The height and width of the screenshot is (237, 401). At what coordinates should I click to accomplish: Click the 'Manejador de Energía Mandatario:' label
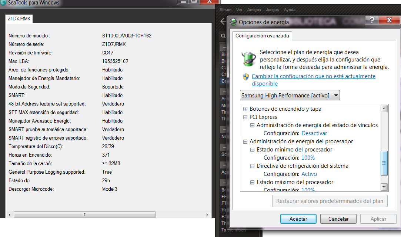[44, 78]
